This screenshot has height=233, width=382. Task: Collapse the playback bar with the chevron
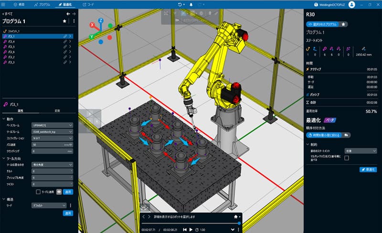pos(233,230)
